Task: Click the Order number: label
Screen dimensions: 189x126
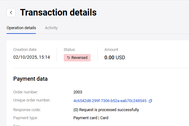Action: point(26,92)
